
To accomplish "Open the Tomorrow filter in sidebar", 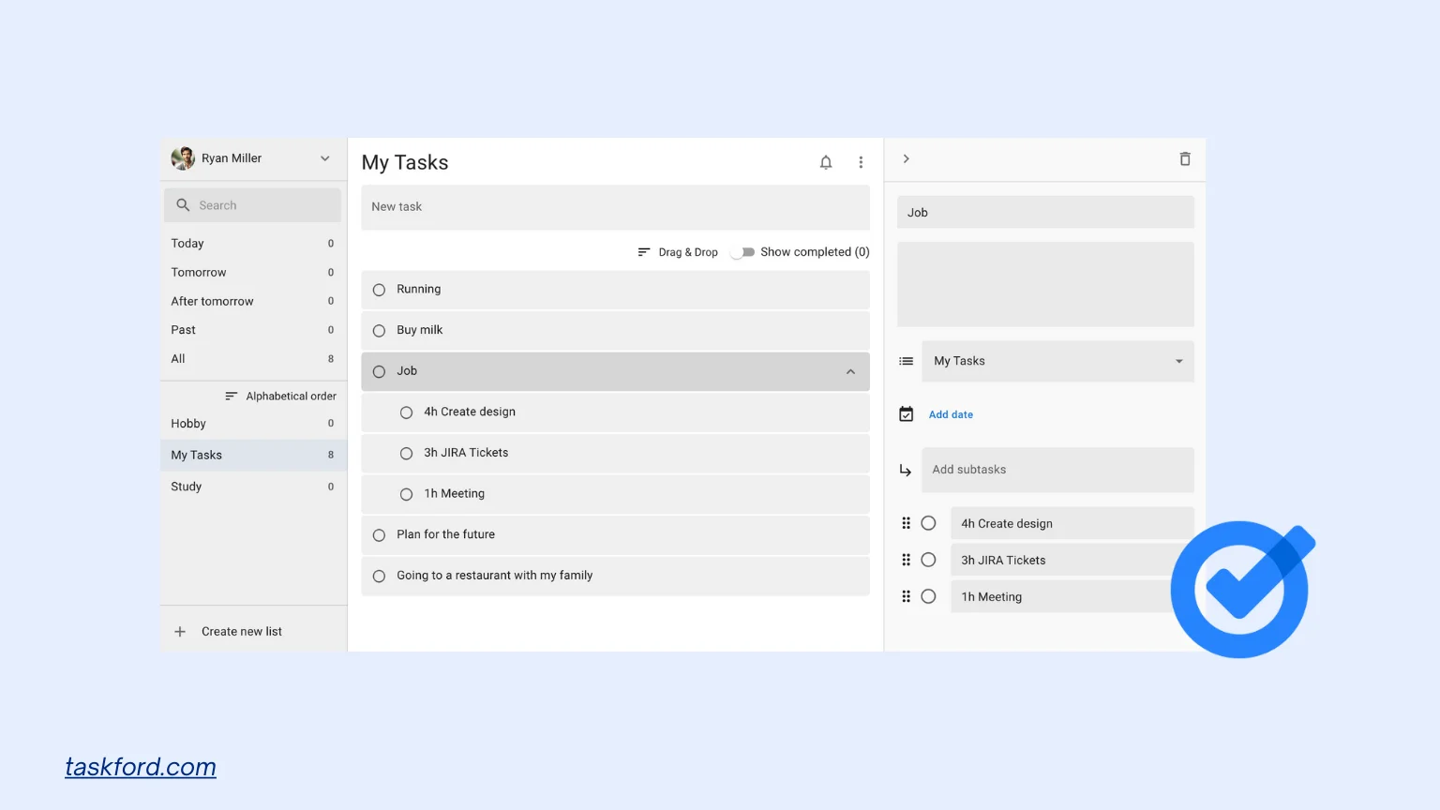I will 199,273.
